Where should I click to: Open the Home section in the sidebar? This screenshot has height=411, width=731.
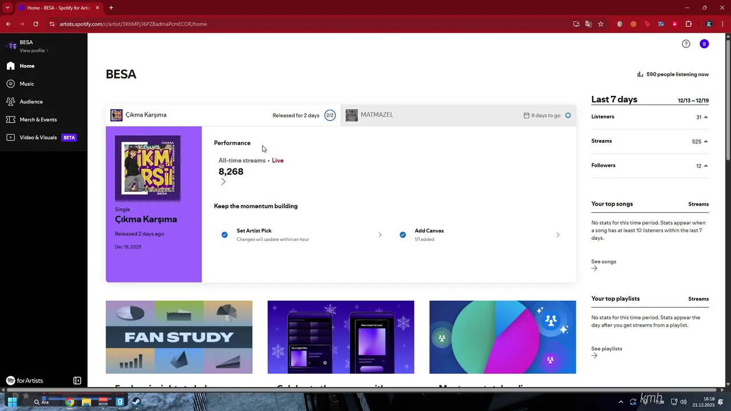point(27,66)
